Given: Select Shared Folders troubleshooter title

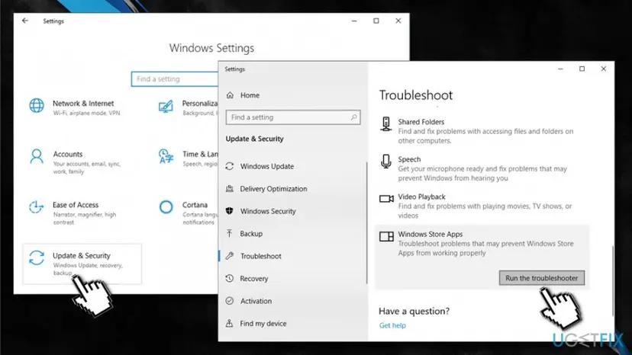Looking at the screenshot, I should click(x=421, y=122).
